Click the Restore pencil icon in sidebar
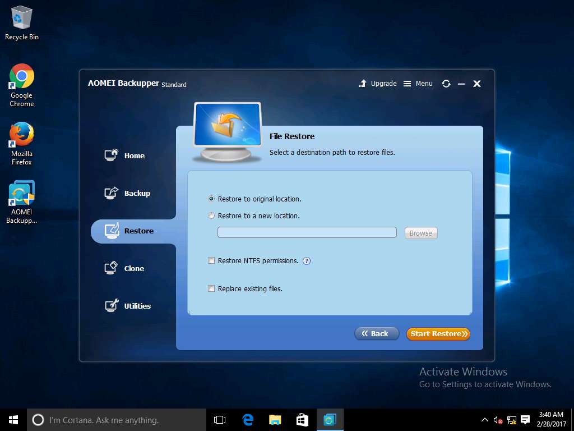The image size is (574, 431). pyautogui.click(x=112, y=231)
